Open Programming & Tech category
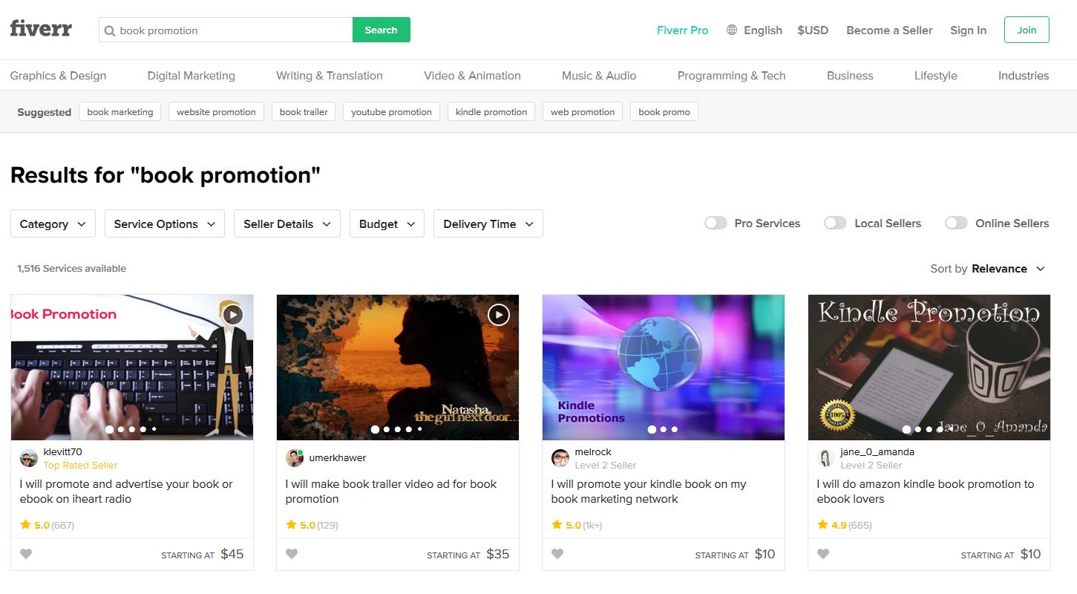 point(731,76)
